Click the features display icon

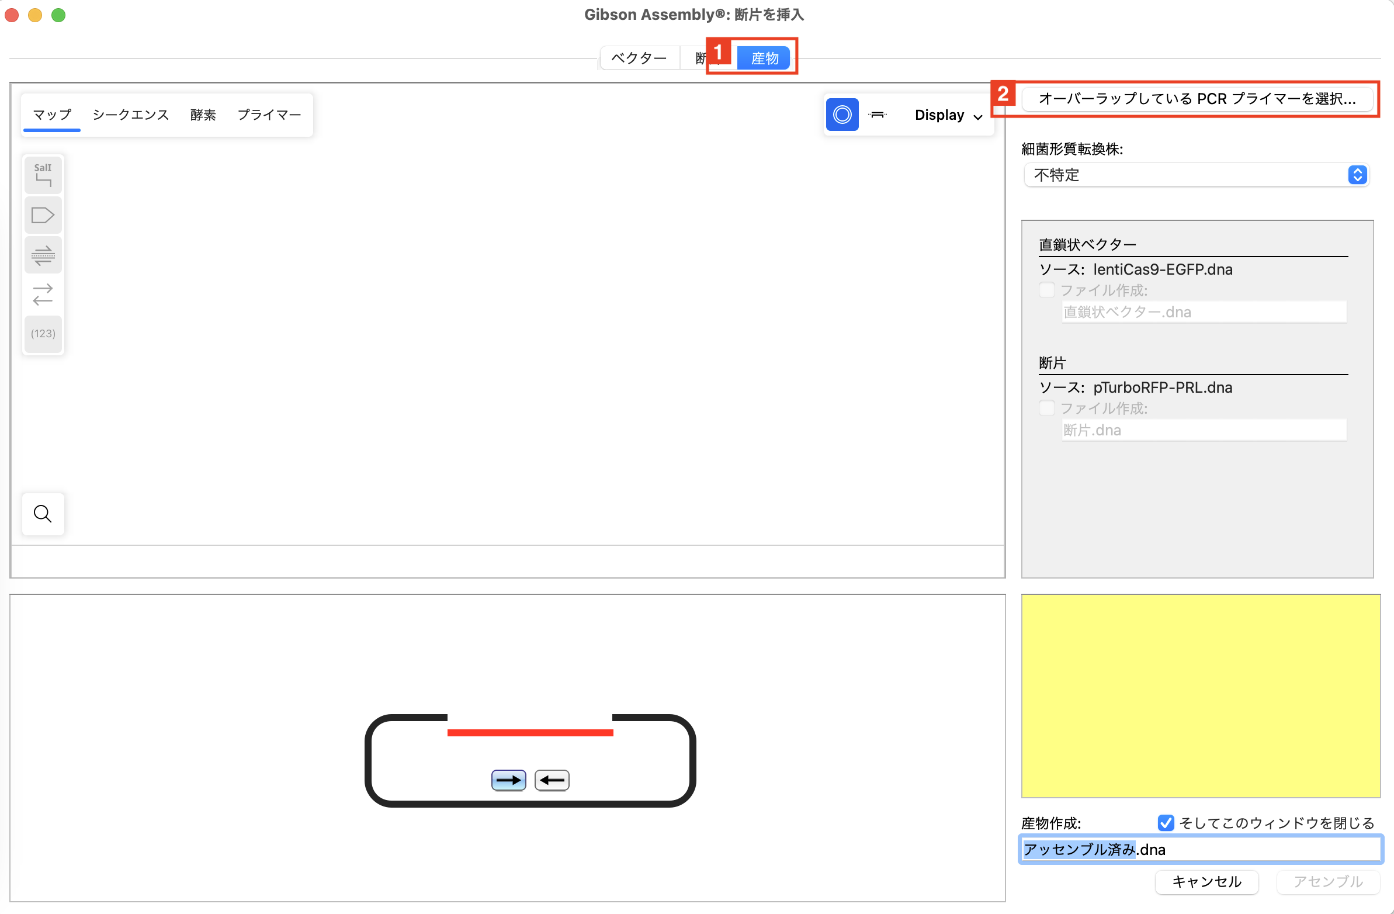click(x=43, y=215)
